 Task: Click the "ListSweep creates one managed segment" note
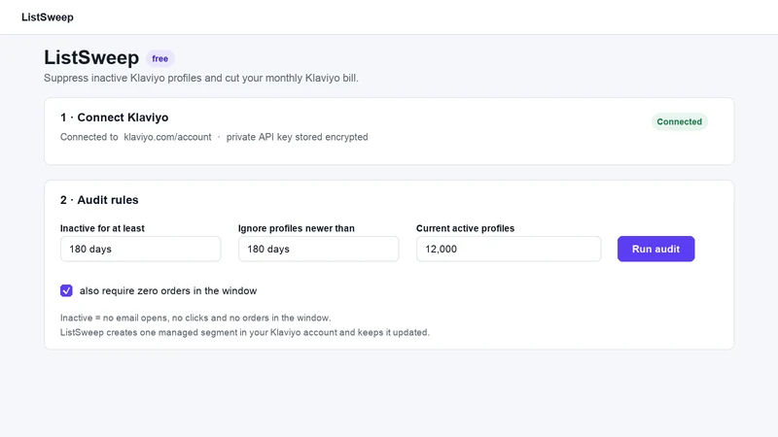coord(245,332)
